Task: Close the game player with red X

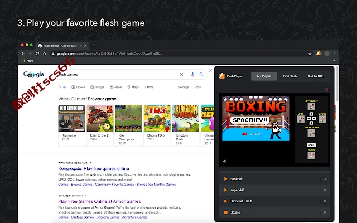Action: [x=326, y=90]
